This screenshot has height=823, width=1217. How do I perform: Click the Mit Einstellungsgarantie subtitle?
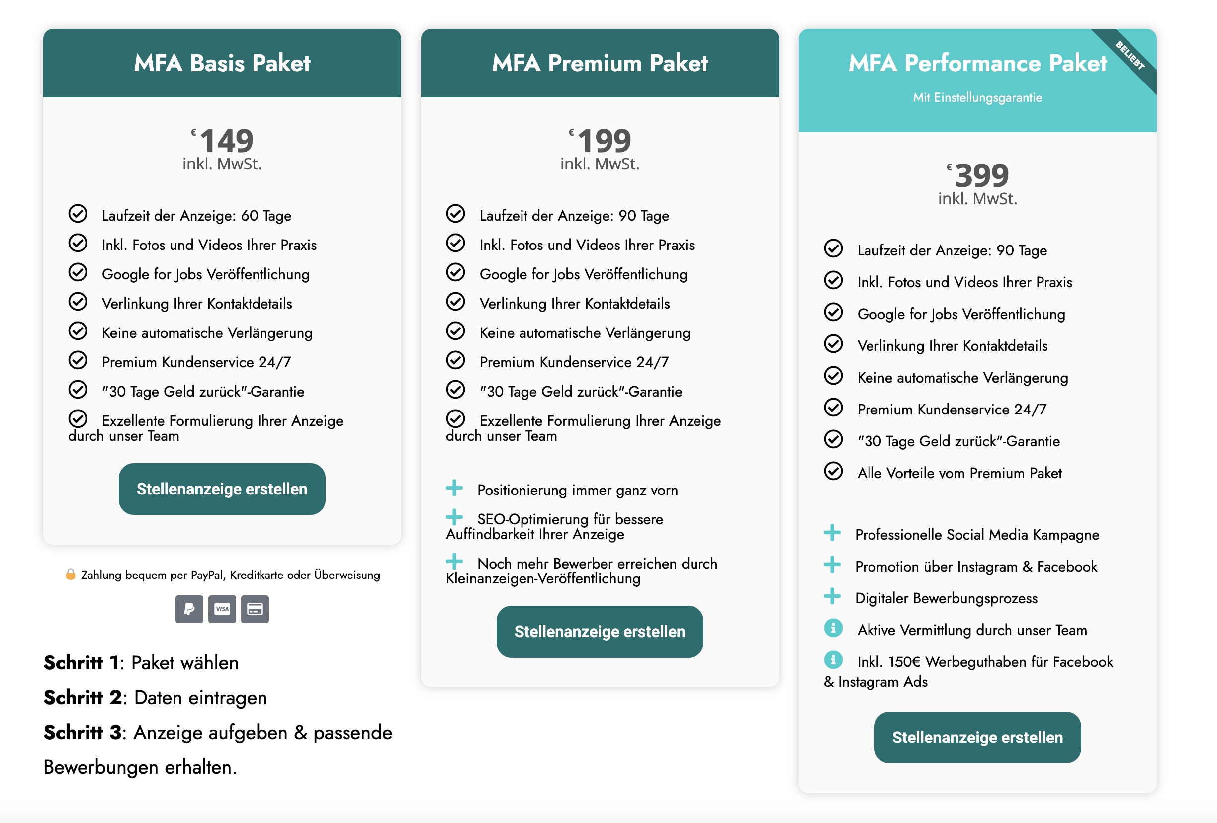pyautogui.click(x=977, y=98)
